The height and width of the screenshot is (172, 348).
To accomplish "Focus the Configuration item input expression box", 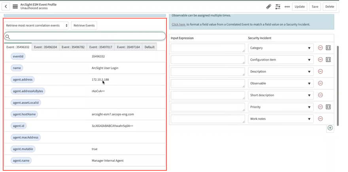I will pyautogui.click(x=208, y=60).
